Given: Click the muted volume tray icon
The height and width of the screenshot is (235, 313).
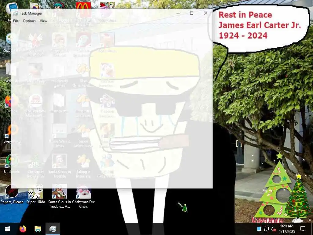Looking at the screenshot, I should point(274,229).
